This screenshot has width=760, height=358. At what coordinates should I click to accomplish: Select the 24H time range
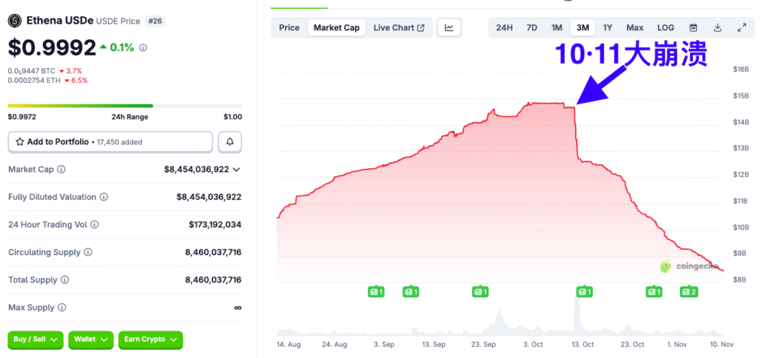tap(504, 28)
